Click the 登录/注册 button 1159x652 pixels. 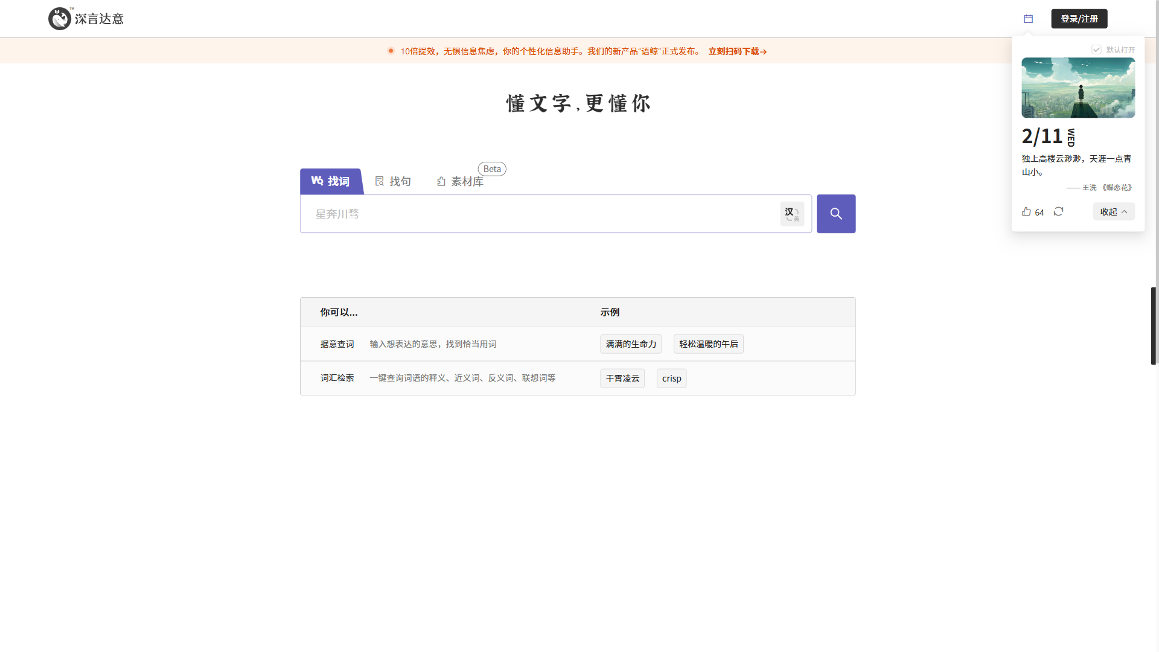pos(1079,19)
